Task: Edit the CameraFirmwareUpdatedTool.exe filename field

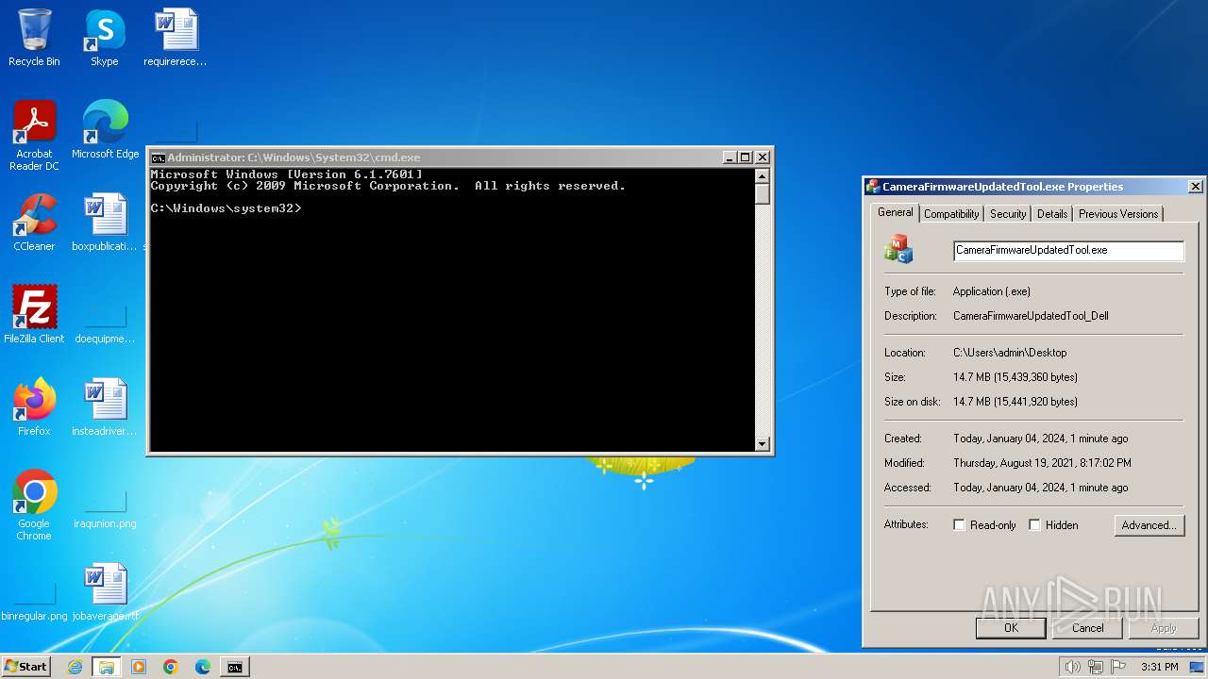Action: point(1068,250)
